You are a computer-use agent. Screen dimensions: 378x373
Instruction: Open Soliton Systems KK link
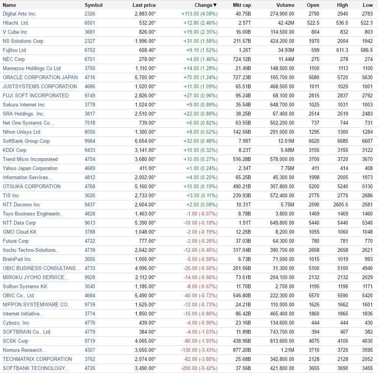tap(25, 287)
